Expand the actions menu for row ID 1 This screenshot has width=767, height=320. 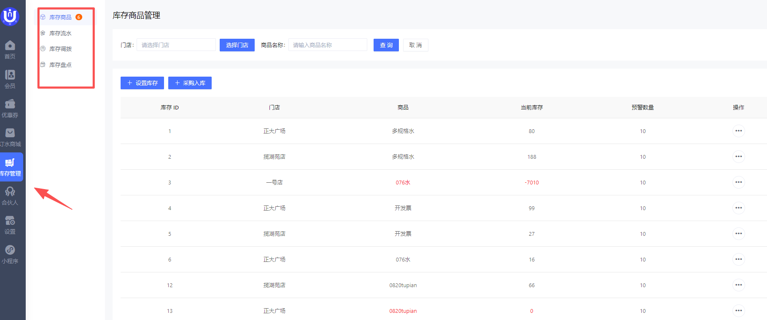pyautogui.click(x=738, y=131)
